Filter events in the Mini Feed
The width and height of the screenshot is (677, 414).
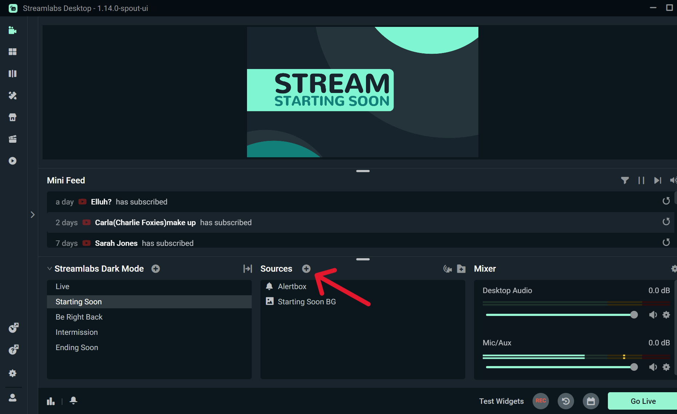[x=625, y=180]
